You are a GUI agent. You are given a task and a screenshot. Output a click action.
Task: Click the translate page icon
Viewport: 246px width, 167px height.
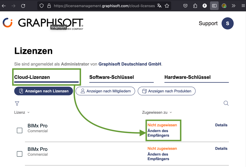tap(159, 6)
